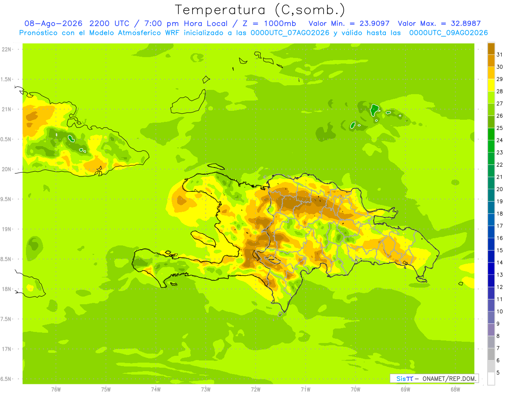Click the dark blue swatch between 13 and 14
The height and width of the screenshot is (395, 511).
tap(491, 269)
